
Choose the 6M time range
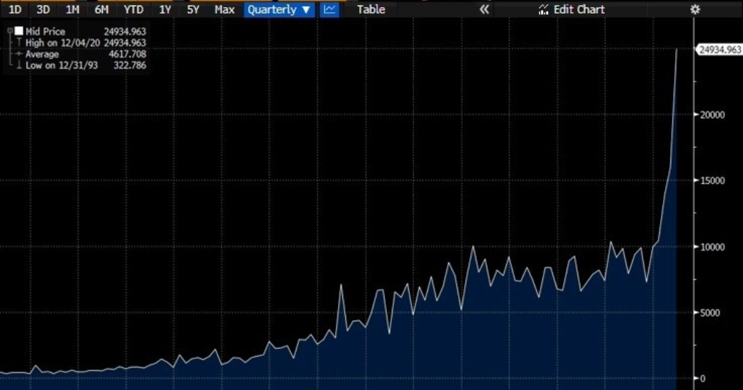pyautogui.click(x=102, y=9)
